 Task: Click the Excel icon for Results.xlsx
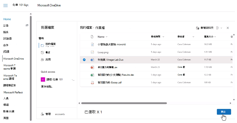(x=92, y=75)
